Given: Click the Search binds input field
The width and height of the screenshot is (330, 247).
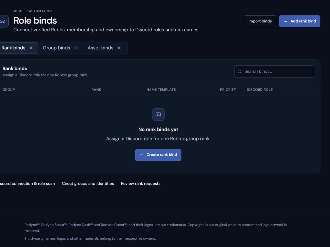Looking at the screenshot, I should pyautogui.click(x=274, y=72).
